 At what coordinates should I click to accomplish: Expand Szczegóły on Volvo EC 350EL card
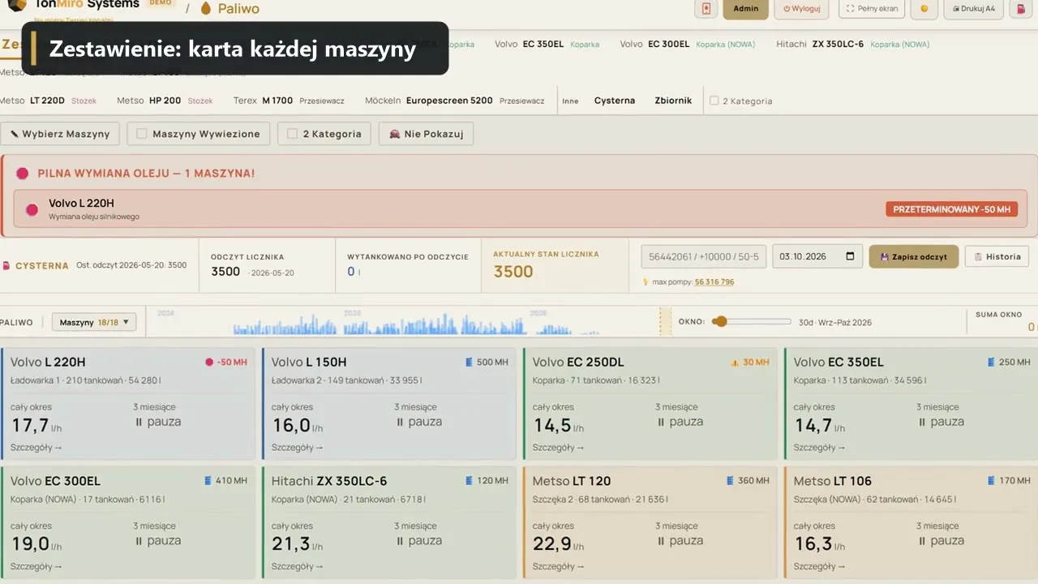click(819, 447)
